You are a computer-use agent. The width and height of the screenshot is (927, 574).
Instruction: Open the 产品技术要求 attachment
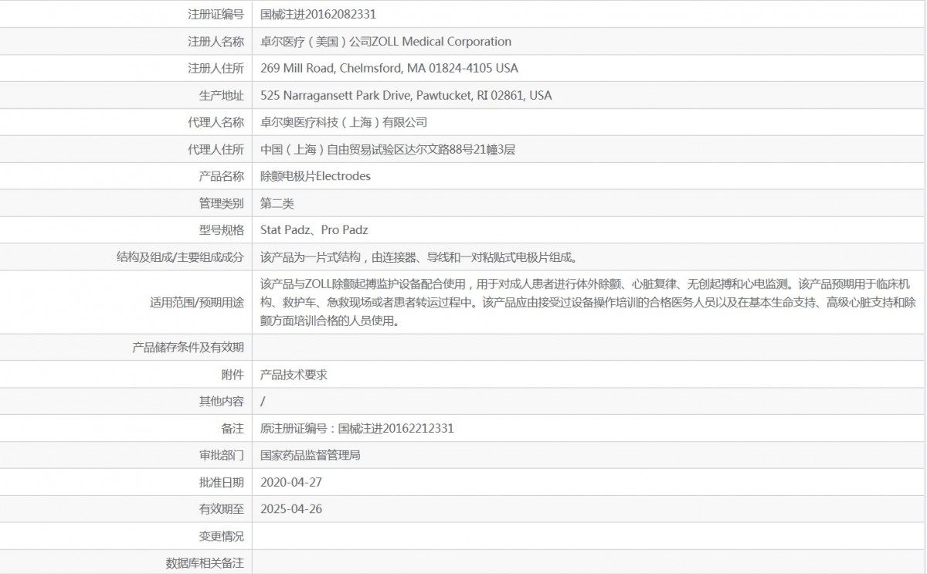point(294,375)
